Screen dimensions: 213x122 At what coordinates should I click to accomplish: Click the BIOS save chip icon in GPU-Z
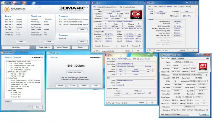coord(206,75)
